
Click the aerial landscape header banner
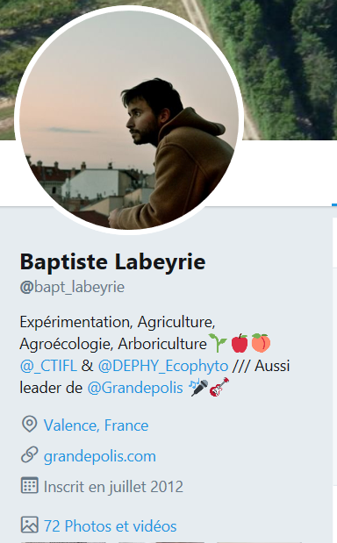[x=291, y=69]
